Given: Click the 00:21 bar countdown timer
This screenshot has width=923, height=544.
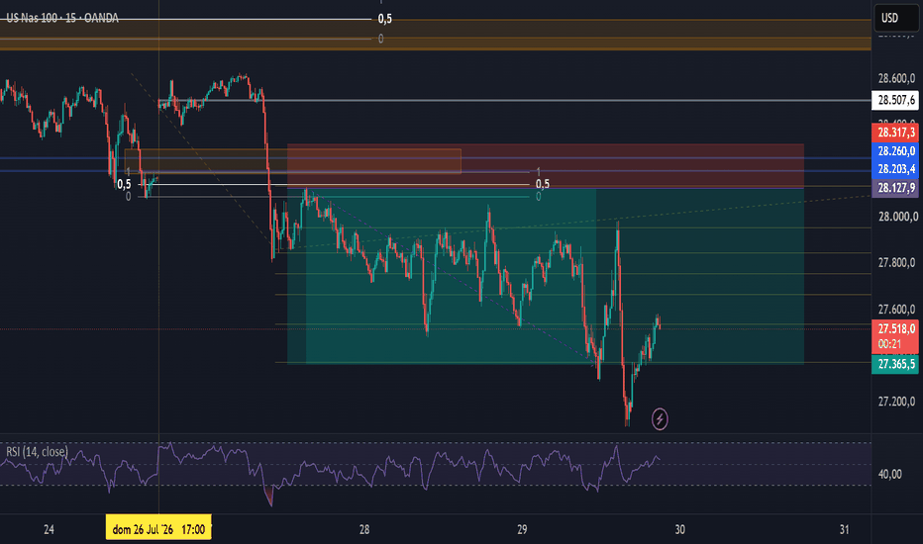Looking at the screenshot, I should [889, 344].
